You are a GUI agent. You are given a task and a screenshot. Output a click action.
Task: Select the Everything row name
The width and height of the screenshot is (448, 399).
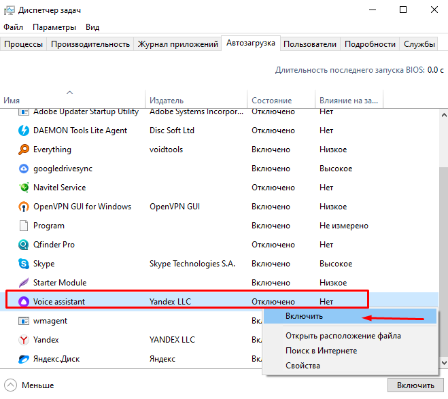point(52,150)
